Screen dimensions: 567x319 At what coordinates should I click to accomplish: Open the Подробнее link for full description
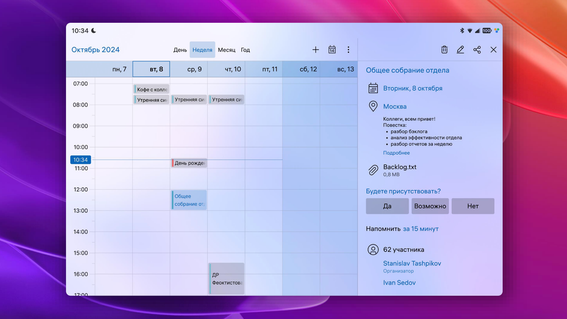pyautogui.click(x=396, y=153)
